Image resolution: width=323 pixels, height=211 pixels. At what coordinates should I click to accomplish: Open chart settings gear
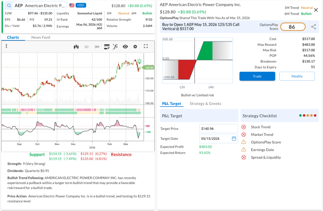pos(135,47)
